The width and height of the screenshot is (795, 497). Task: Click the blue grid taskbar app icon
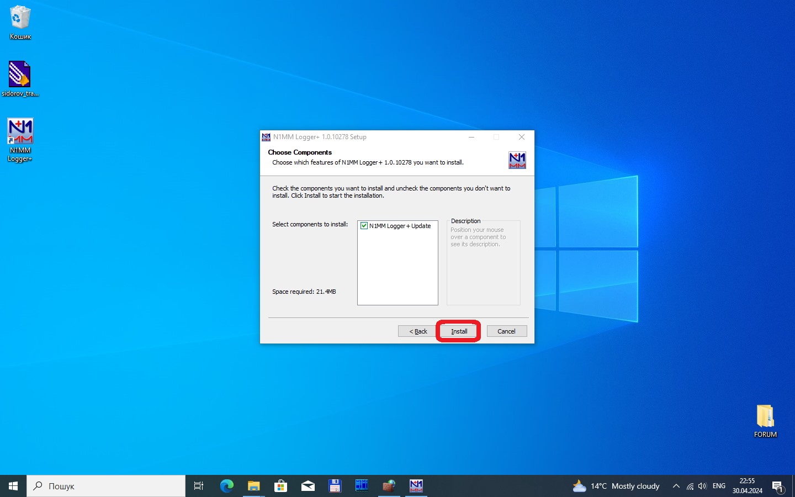(x=362, y=486)
